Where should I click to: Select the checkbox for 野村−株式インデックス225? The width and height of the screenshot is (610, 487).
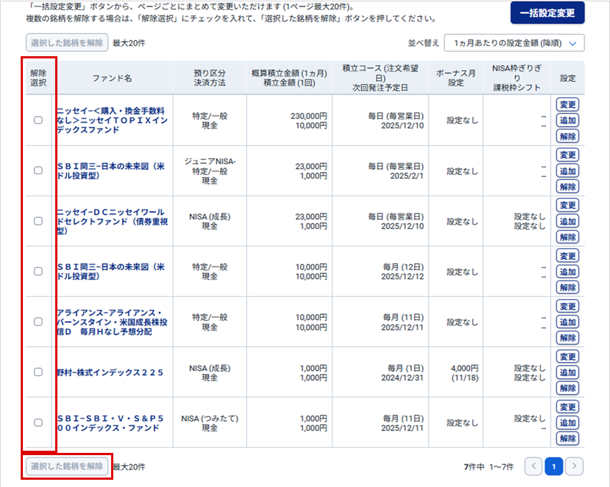(38, 372)
